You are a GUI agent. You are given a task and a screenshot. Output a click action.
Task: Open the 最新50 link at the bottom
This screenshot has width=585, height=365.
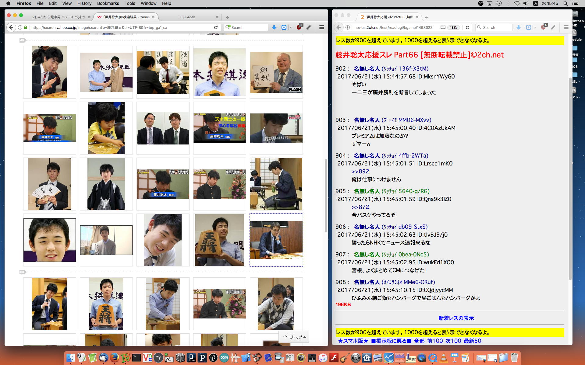472,341
